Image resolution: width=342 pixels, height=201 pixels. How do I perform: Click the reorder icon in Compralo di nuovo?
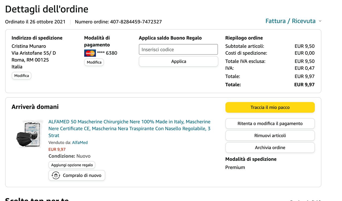click(x=56, y=175)
